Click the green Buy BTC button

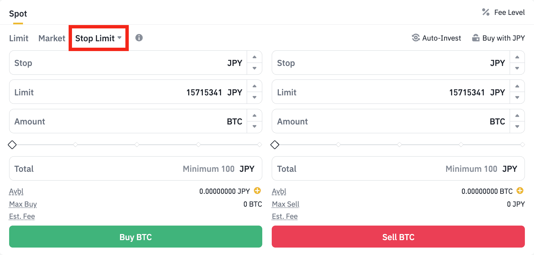click(x=136, y=237)
